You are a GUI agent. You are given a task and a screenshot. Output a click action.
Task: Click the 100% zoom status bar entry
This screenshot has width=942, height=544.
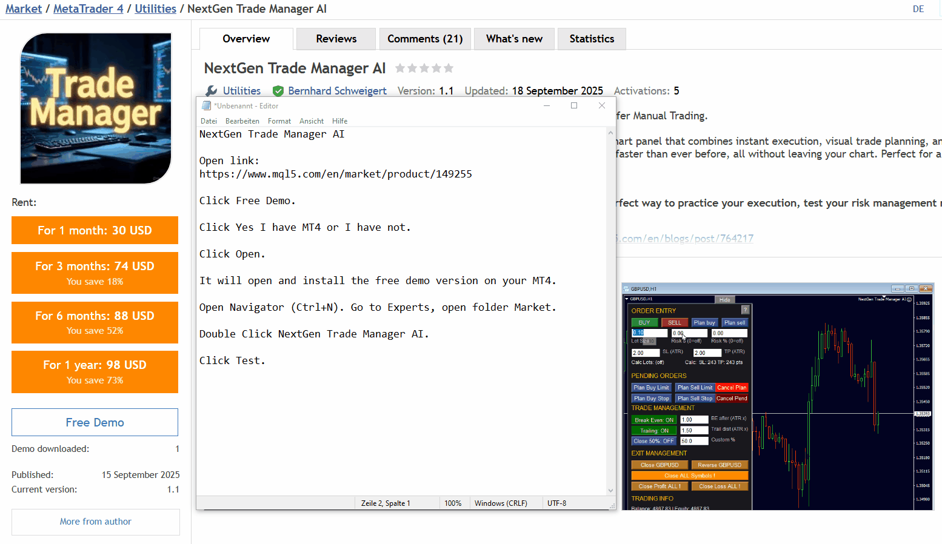click(453, 503)
